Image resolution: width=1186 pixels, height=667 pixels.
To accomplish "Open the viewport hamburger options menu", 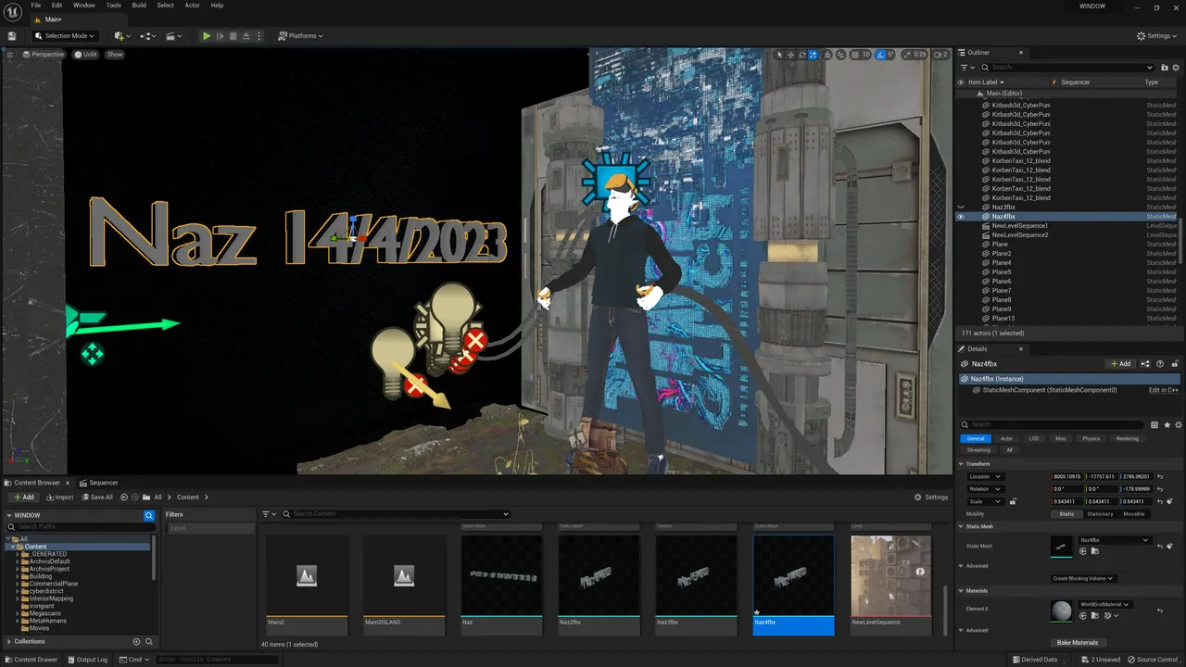I will (10, 55).
